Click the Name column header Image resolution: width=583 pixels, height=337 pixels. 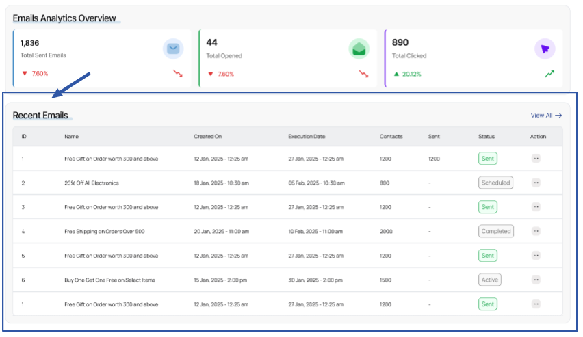71,137
